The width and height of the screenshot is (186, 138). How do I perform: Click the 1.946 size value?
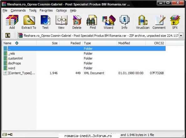click(54, 73)
